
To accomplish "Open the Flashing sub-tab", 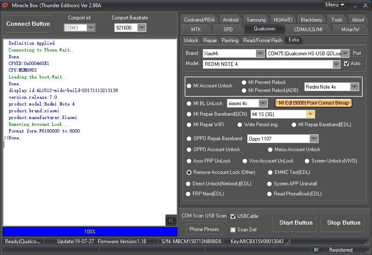I will coord(230,41).
